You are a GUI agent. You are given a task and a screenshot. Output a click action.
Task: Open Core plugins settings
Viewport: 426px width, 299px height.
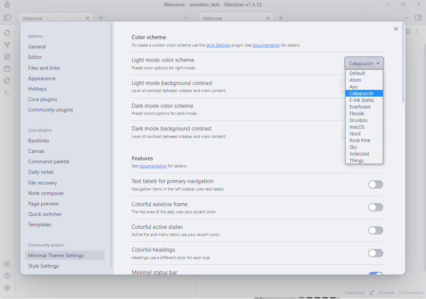[43, 99]
